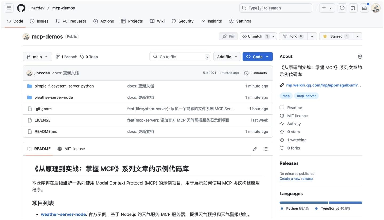The height and width of the screenshot is (220, 384).
Task: Edit README with the pencil icon
Action: coord(255,149)
